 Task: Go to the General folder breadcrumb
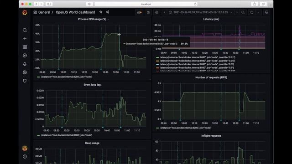(44, 12)
